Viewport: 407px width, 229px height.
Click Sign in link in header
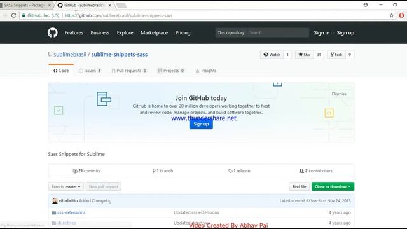click(322, 32)
